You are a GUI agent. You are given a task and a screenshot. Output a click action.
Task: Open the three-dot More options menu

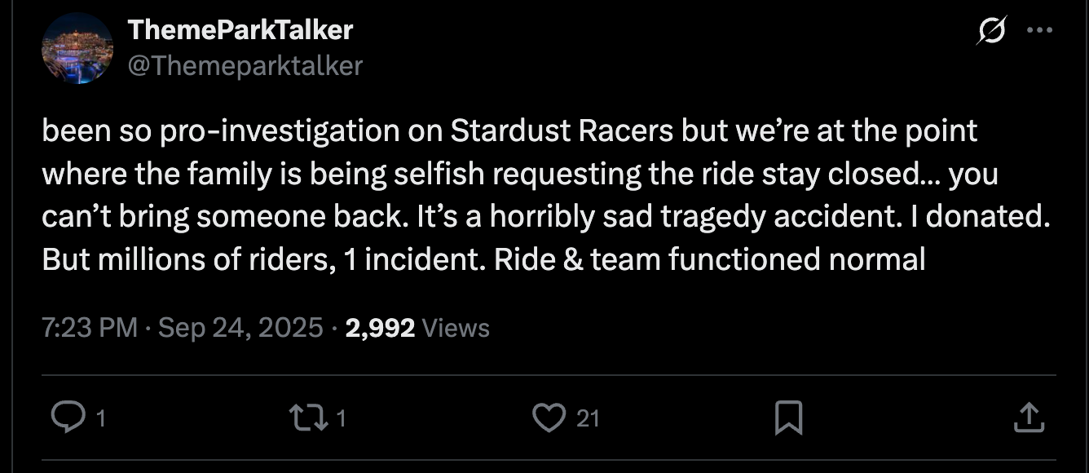tap(1039, 31)
